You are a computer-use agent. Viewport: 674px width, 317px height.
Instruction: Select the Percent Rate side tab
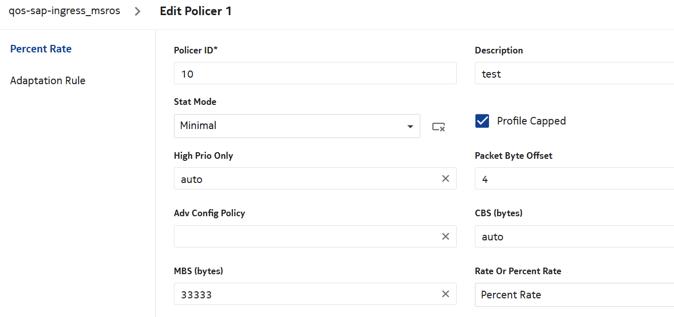tap(41, 49)
